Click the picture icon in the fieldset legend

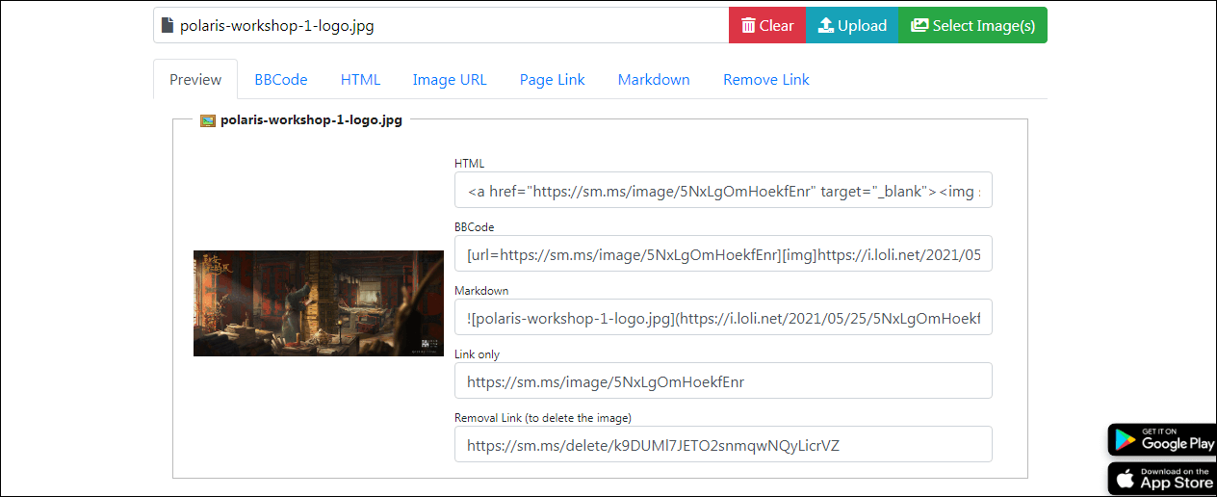(207, 120)
